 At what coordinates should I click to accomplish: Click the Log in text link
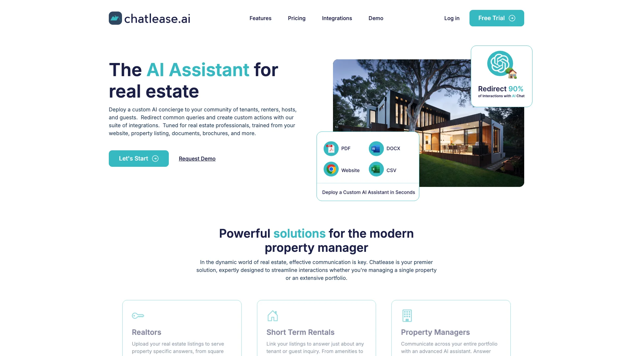(x=452, y=18)
